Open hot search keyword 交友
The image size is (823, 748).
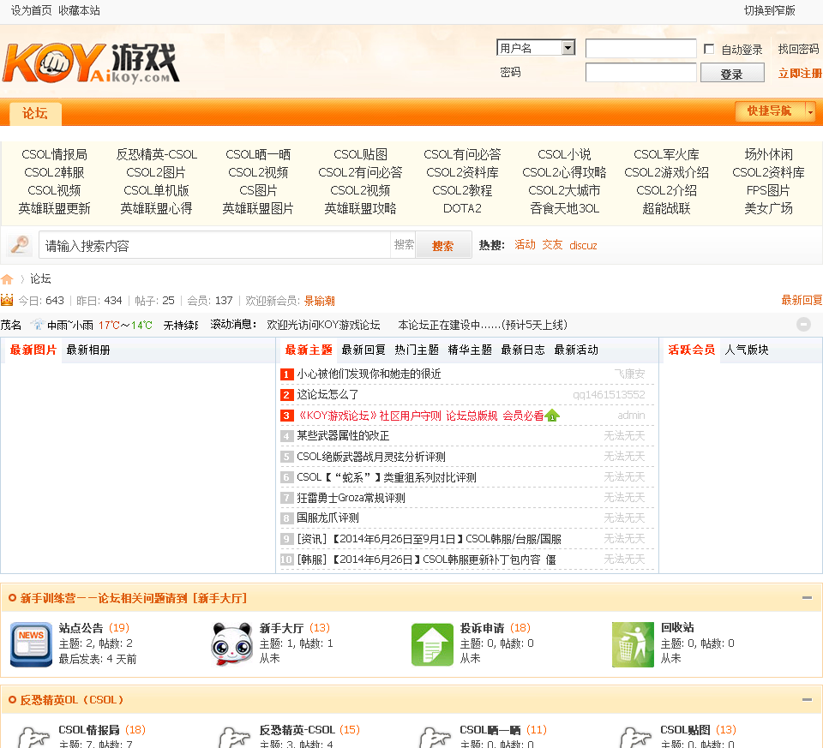pyautogui.click(x=552, y=244)
